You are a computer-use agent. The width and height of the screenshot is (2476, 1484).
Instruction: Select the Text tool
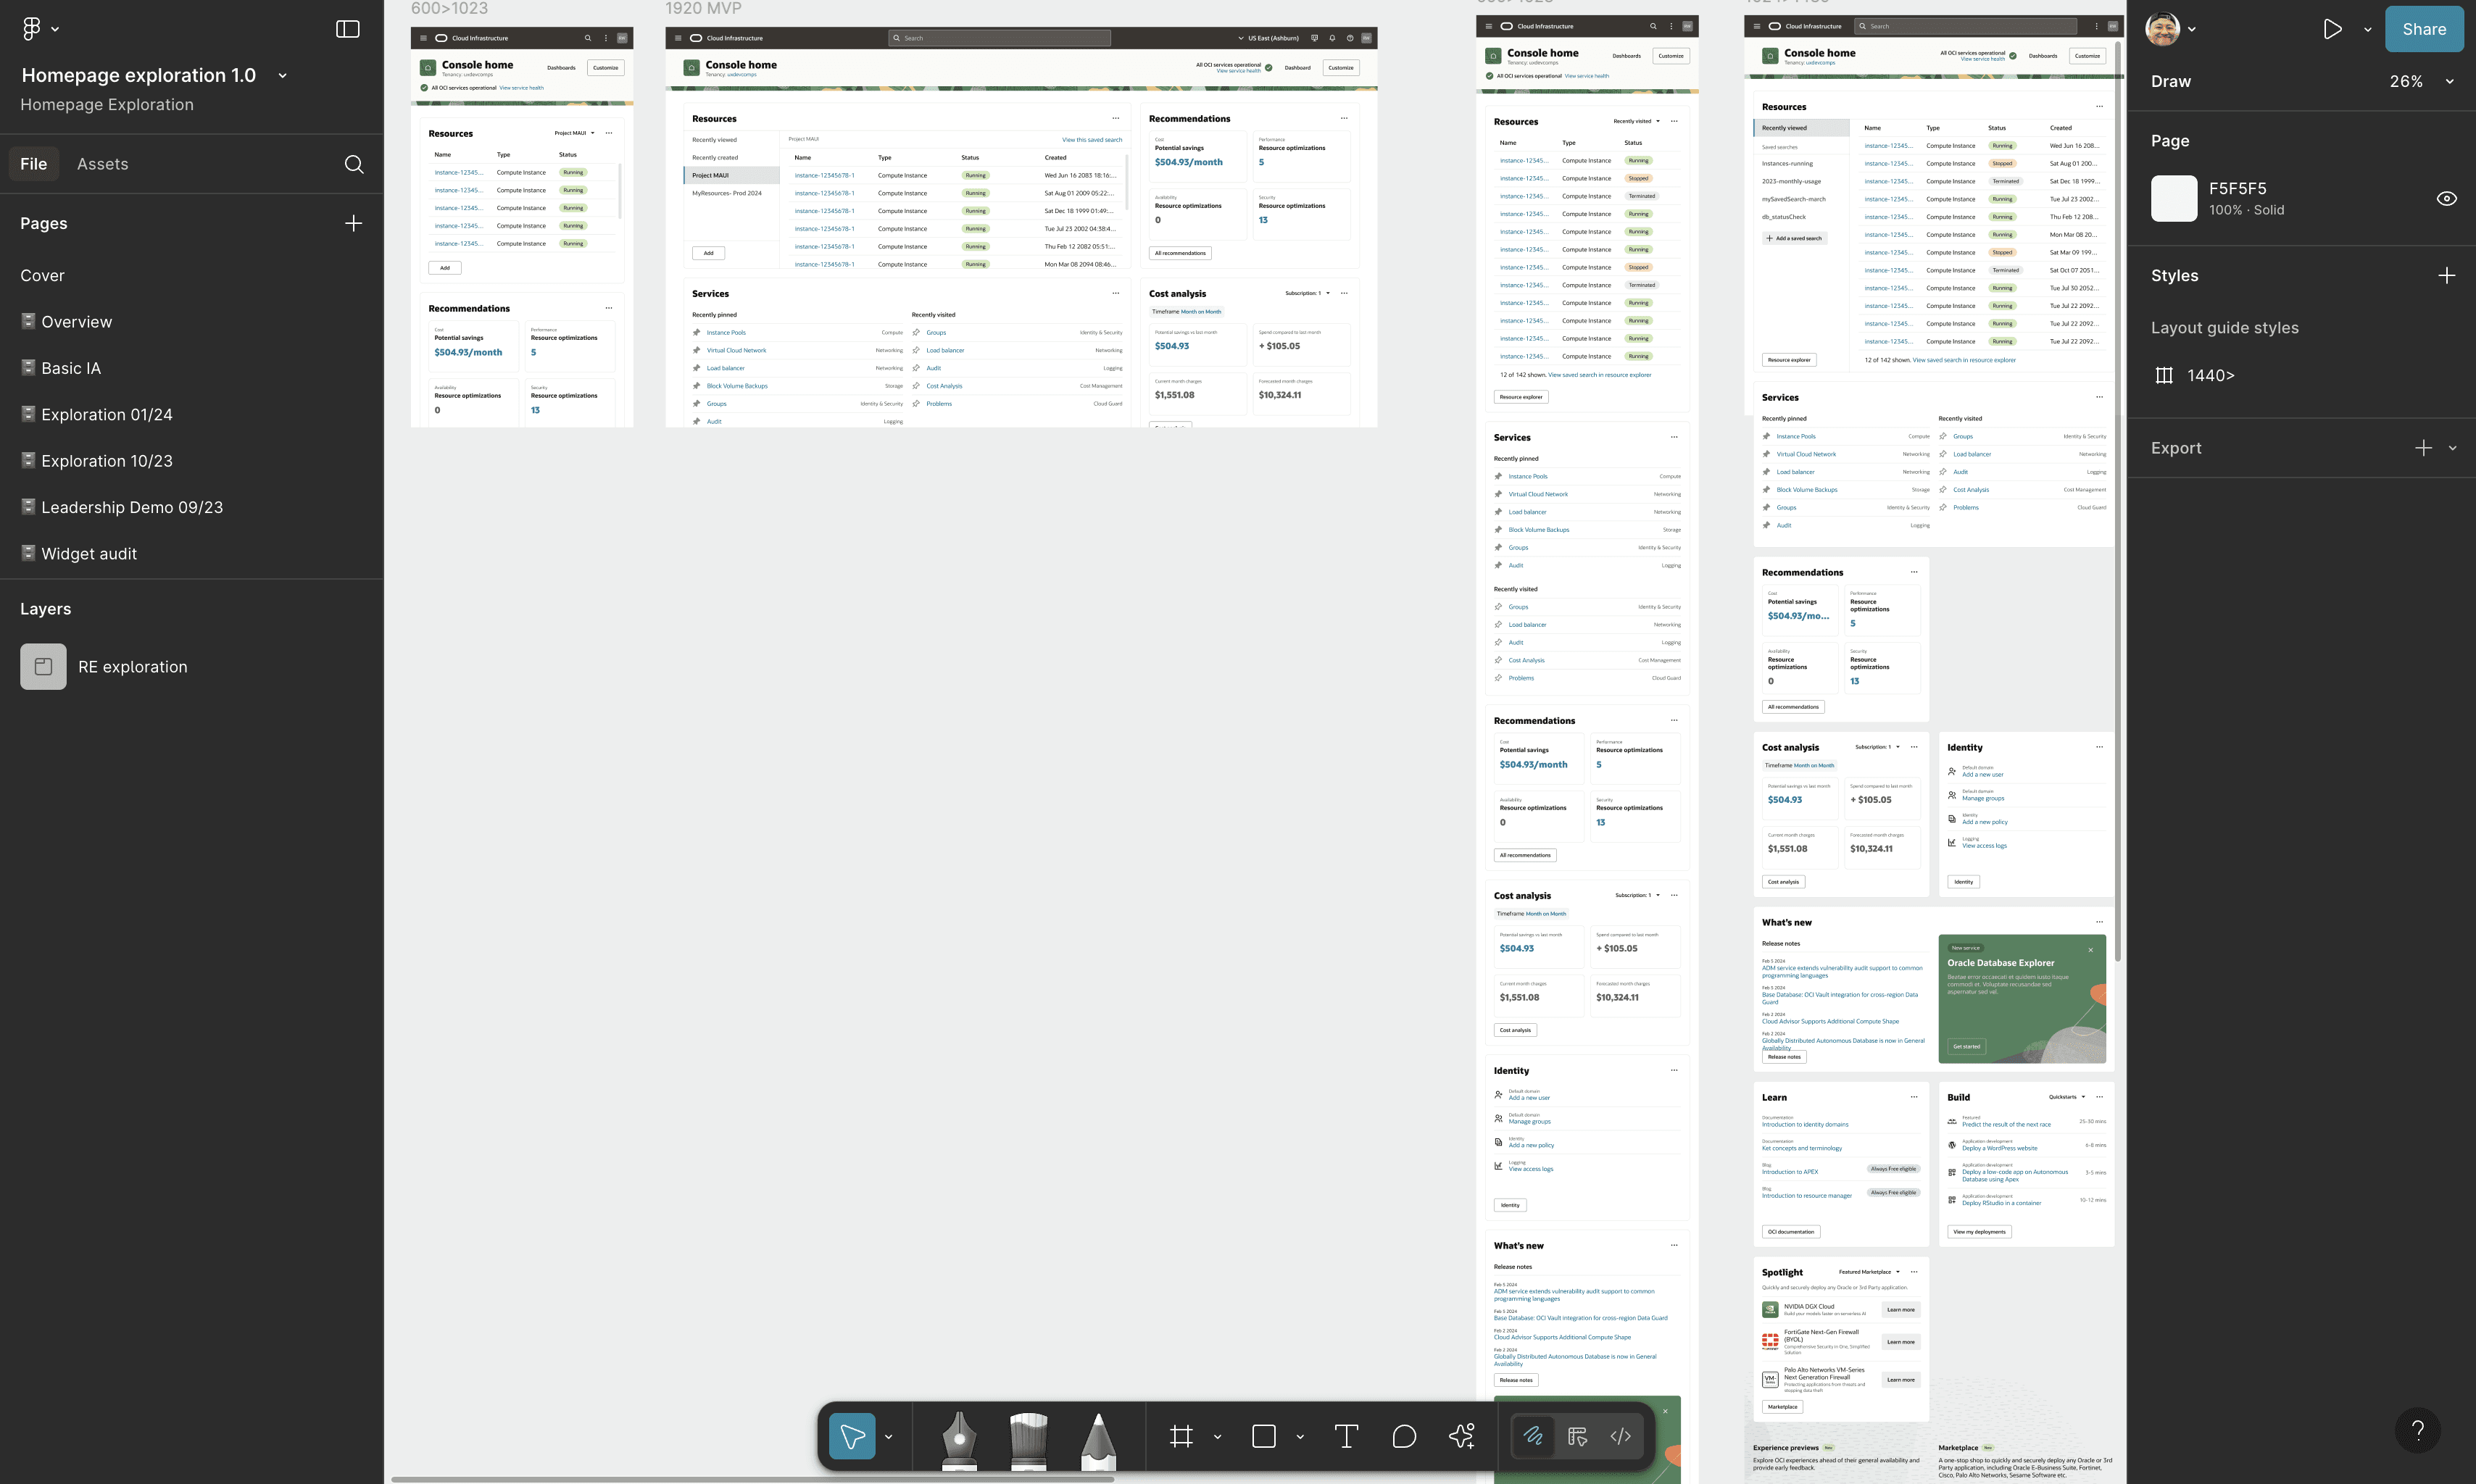pyautogui.click(x=1346, y=1437)
